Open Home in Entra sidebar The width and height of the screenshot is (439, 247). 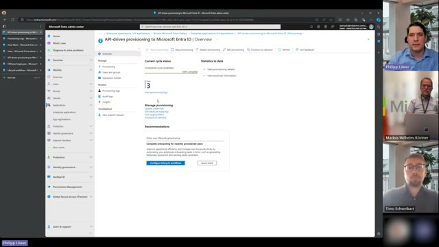click(x=56, y=36)
